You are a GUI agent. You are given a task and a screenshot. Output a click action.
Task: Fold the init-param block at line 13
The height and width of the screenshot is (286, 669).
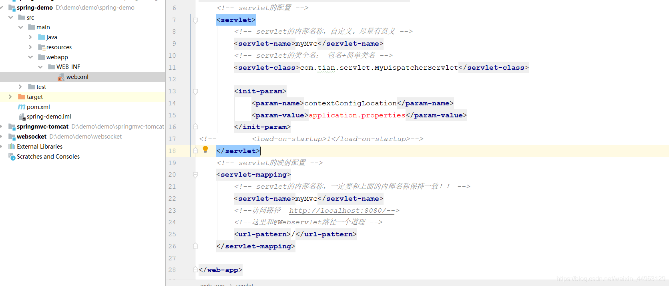tap(195, 91)
